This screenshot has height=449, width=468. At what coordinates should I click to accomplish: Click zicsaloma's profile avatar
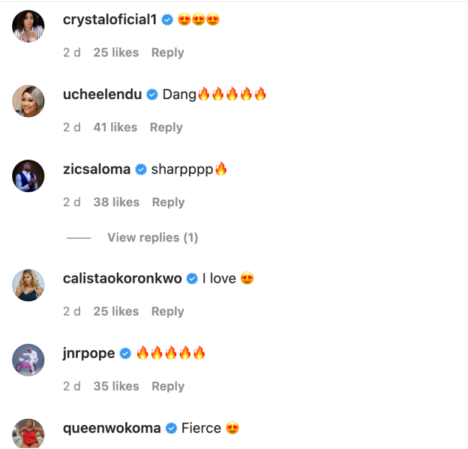(x=29, y=176)
